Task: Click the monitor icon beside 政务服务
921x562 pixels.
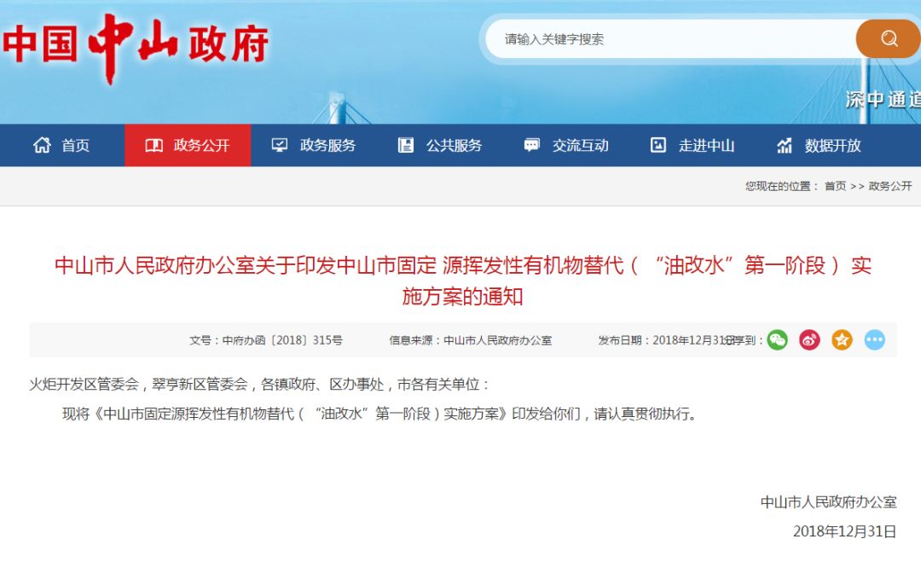Action: pyautogui.click(x=280, y=145)
